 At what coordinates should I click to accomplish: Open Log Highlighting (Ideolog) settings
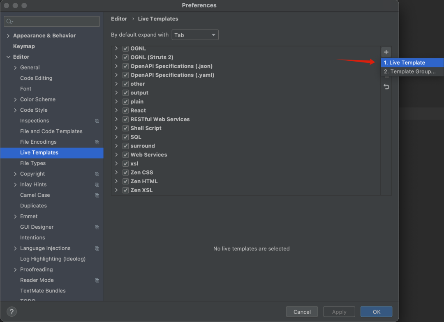[53, 259]
